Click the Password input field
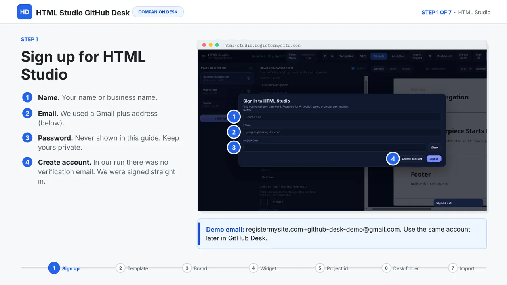This screenshot has height=285, width=507. tap(335, 148)
